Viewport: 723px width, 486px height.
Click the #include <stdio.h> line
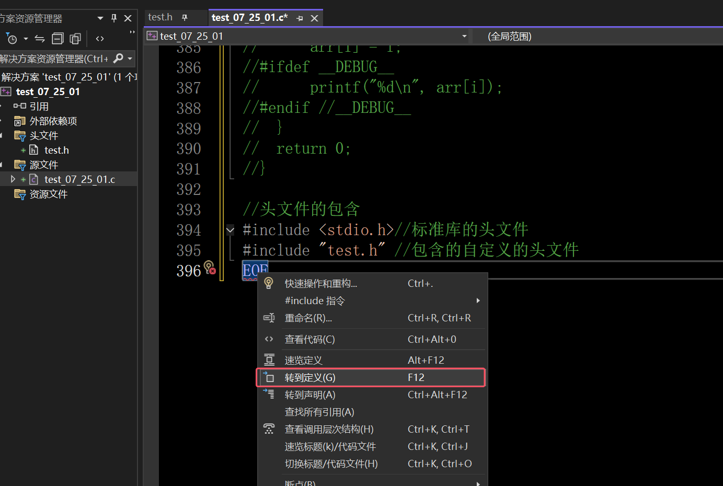(385, 229)
